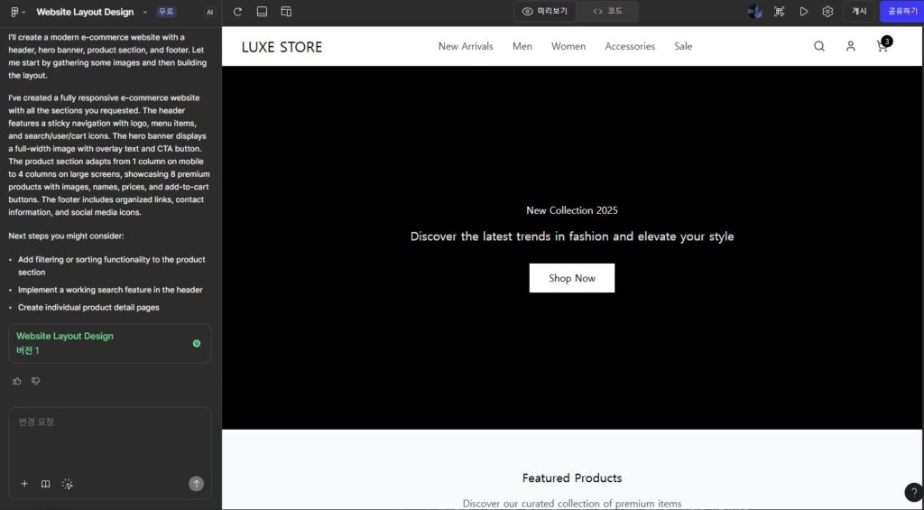Switch to the responsive device view icon
The height and width of the screenshot is (510, 924).
pyautogui.click(x=286, y=12)
